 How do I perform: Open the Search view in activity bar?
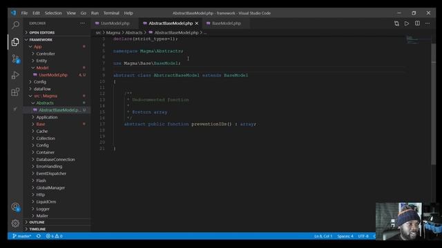tap(15, 25)
